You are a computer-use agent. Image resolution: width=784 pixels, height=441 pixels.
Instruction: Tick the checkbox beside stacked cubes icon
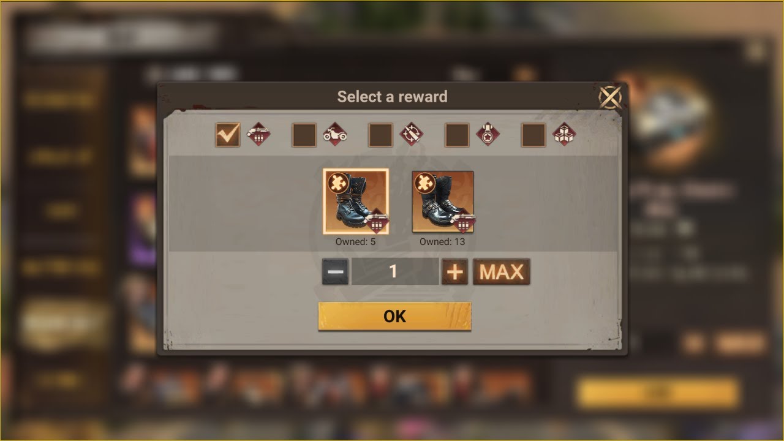(533, 135)
